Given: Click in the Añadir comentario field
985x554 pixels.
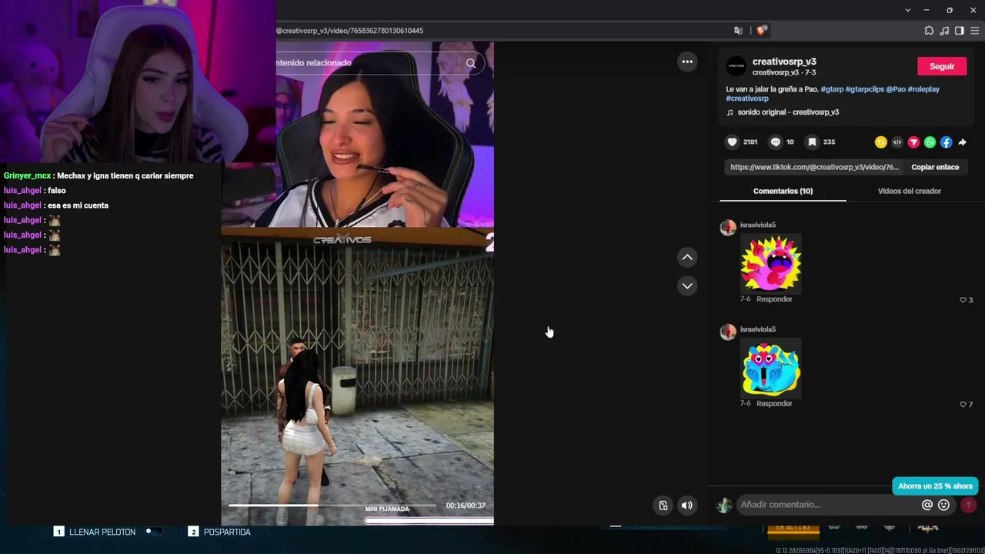Looking at the screenshot, I should click(x=828, y=505).
